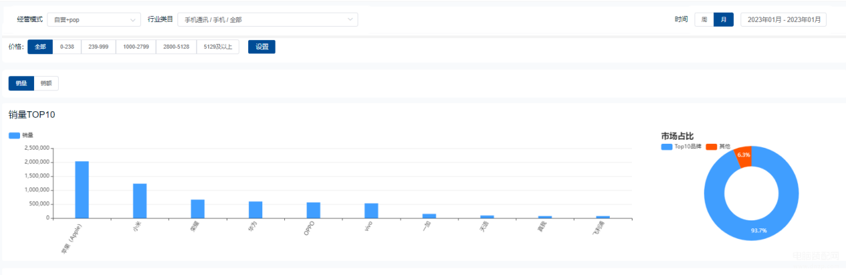The image size is (846, 275).
Task: Toggle the 其他 orange legend marker
Action: 711,146
